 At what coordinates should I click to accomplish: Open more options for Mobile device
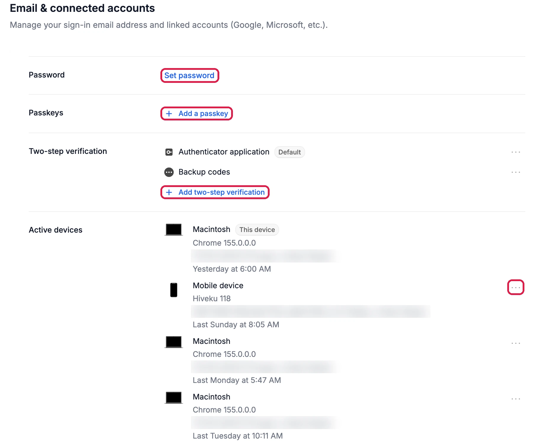point(516,287)
